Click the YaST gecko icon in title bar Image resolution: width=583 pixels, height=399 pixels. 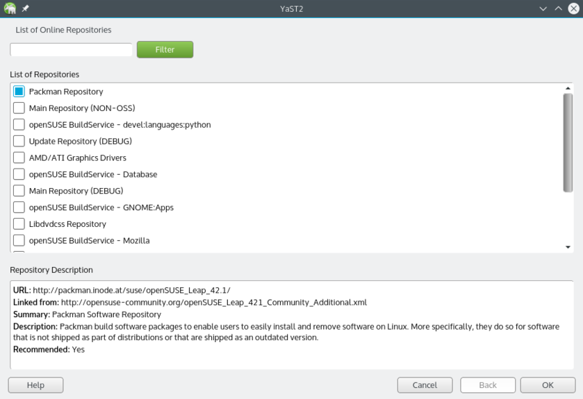(x=10, y=8)
